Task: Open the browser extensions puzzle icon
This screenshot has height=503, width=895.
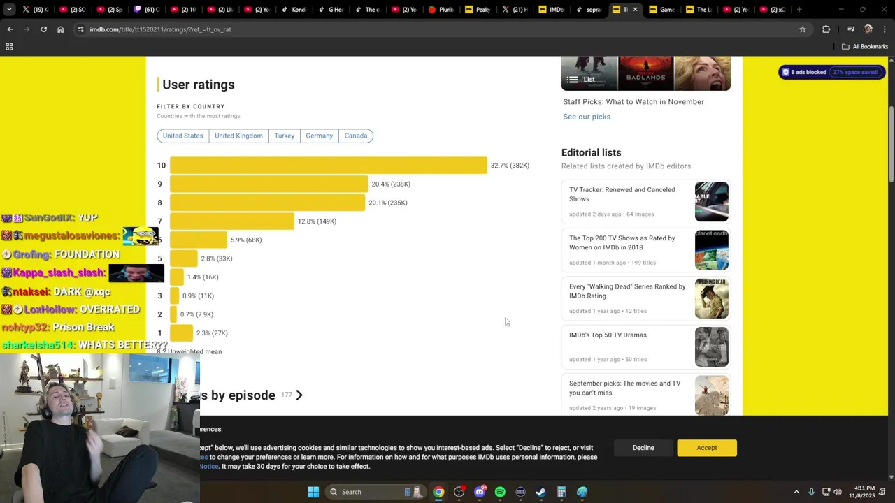Action: 826,29
